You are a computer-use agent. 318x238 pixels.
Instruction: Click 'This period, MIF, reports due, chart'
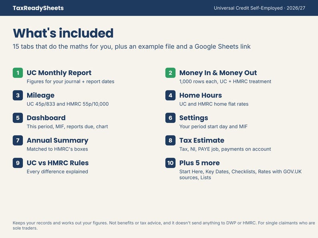click(x=67, y=127)
